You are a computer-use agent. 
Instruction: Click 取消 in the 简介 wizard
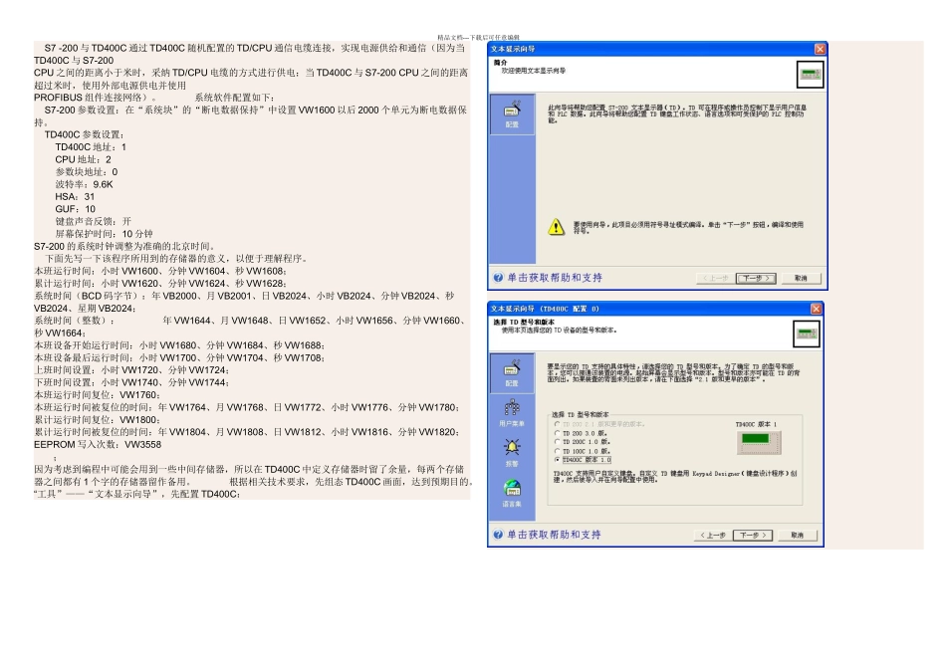pyautogui.click(x=801, y=278)
